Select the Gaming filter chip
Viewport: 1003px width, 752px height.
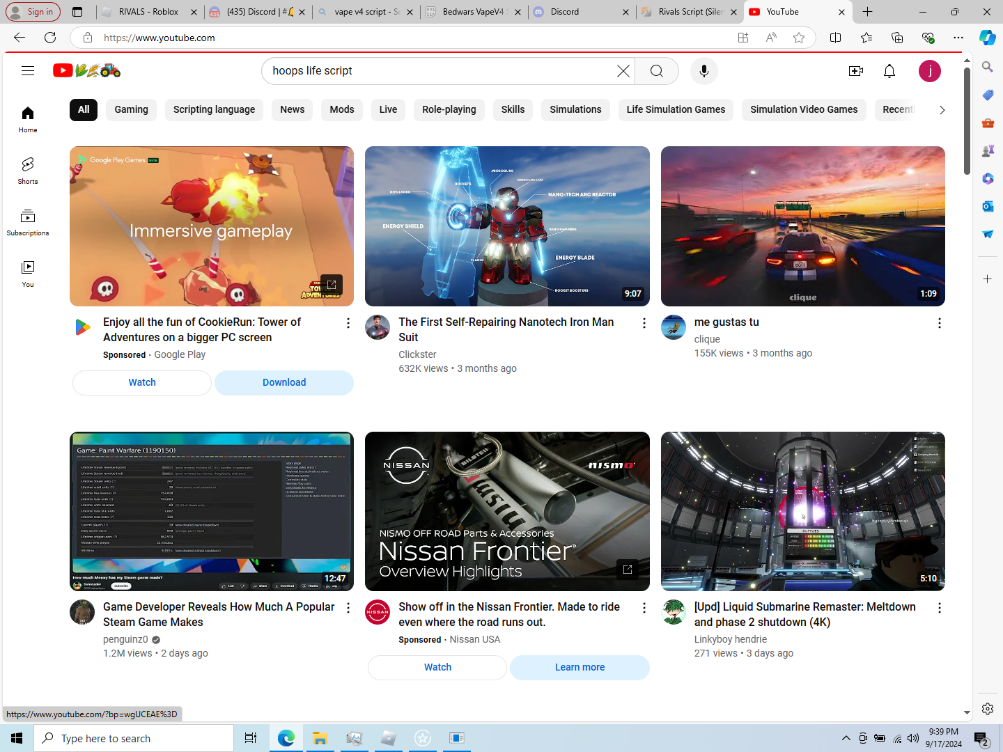[x=132, y=109]
